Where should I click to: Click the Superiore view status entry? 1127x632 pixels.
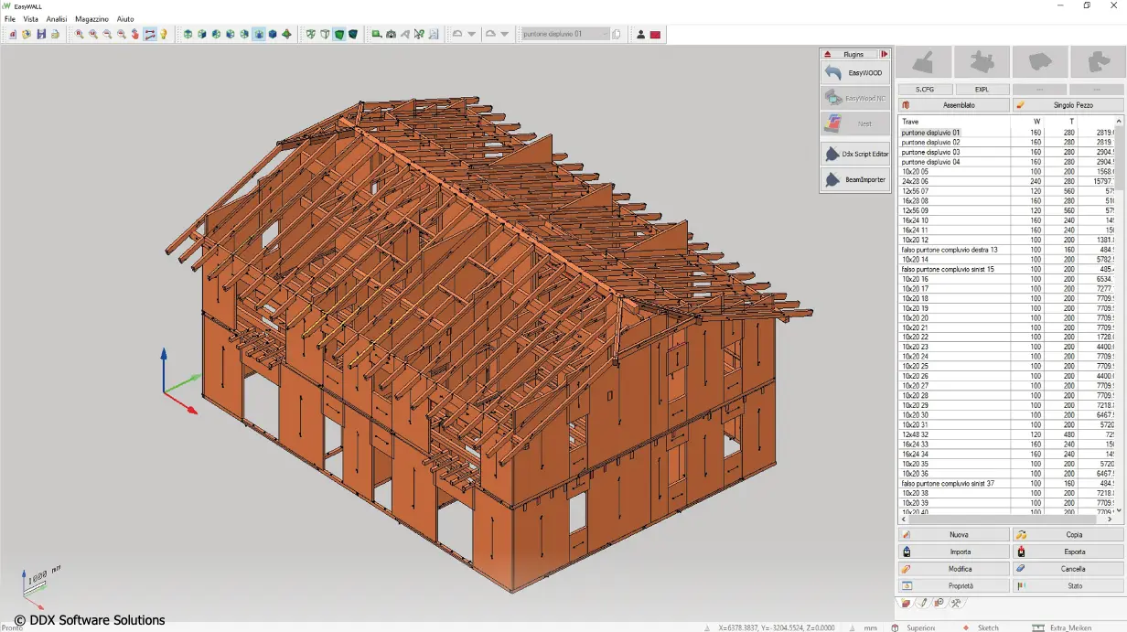click(x=920, y=627)
